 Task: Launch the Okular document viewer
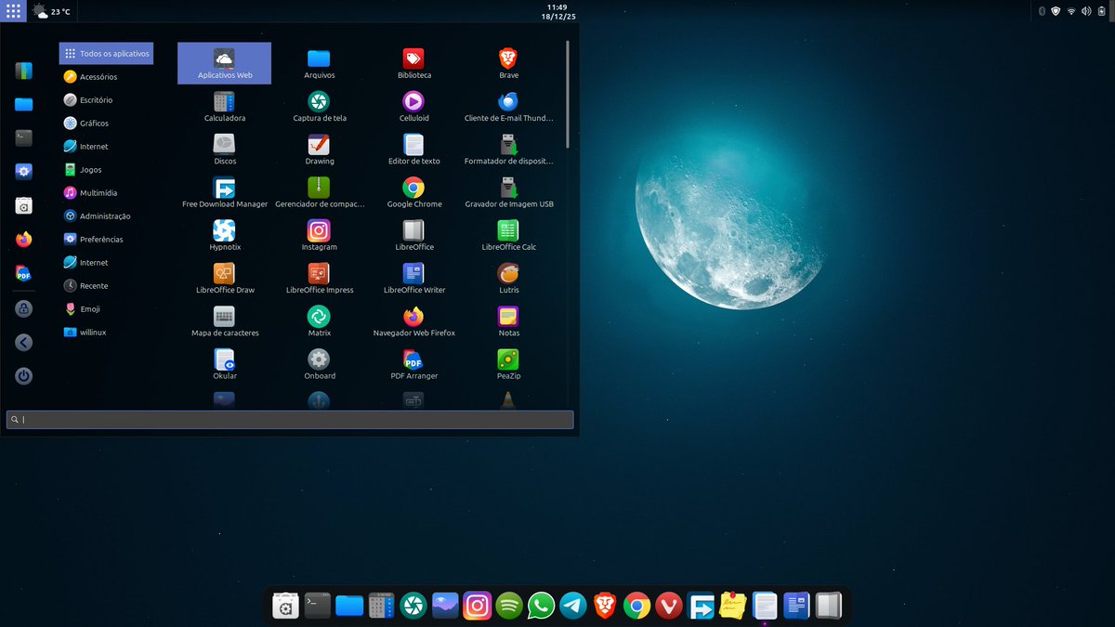(224, 364)
